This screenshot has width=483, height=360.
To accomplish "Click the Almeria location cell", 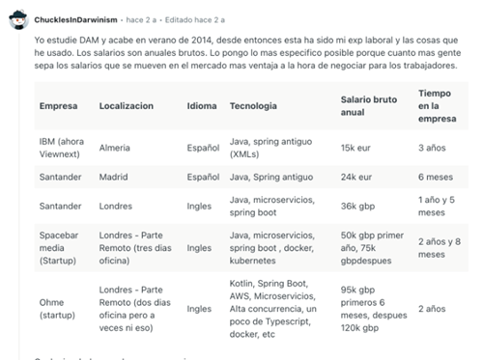I will (x=114, y=148).
